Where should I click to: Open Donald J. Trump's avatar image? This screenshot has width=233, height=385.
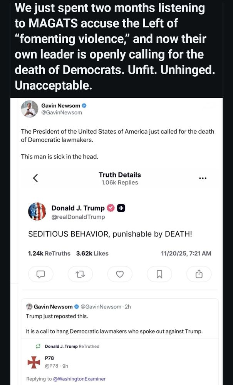point(37,211)
